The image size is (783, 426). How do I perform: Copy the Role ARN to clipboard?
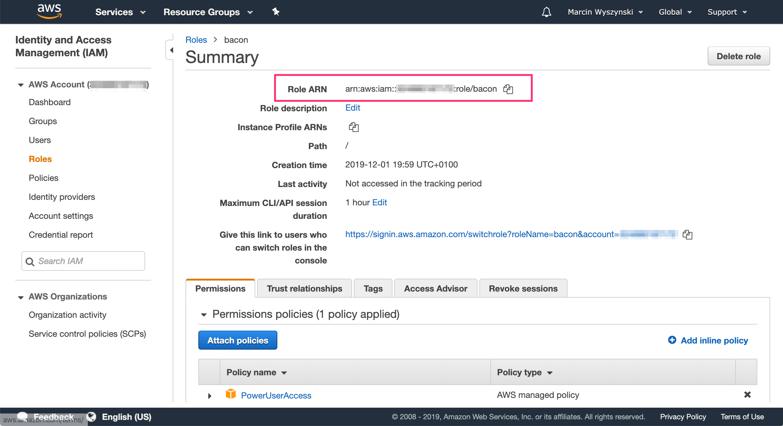click(x=508, y=89)
